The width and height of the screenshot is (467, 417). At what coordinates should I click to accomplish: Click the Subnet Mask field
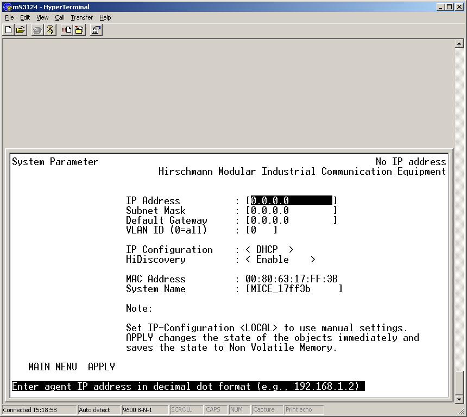tap(291, 211)
